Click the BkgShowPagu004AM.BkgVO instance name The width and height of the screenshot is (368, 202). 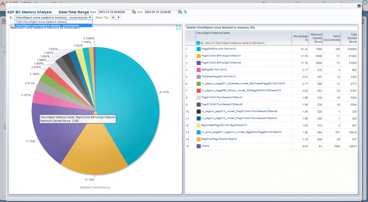(220, 139)
